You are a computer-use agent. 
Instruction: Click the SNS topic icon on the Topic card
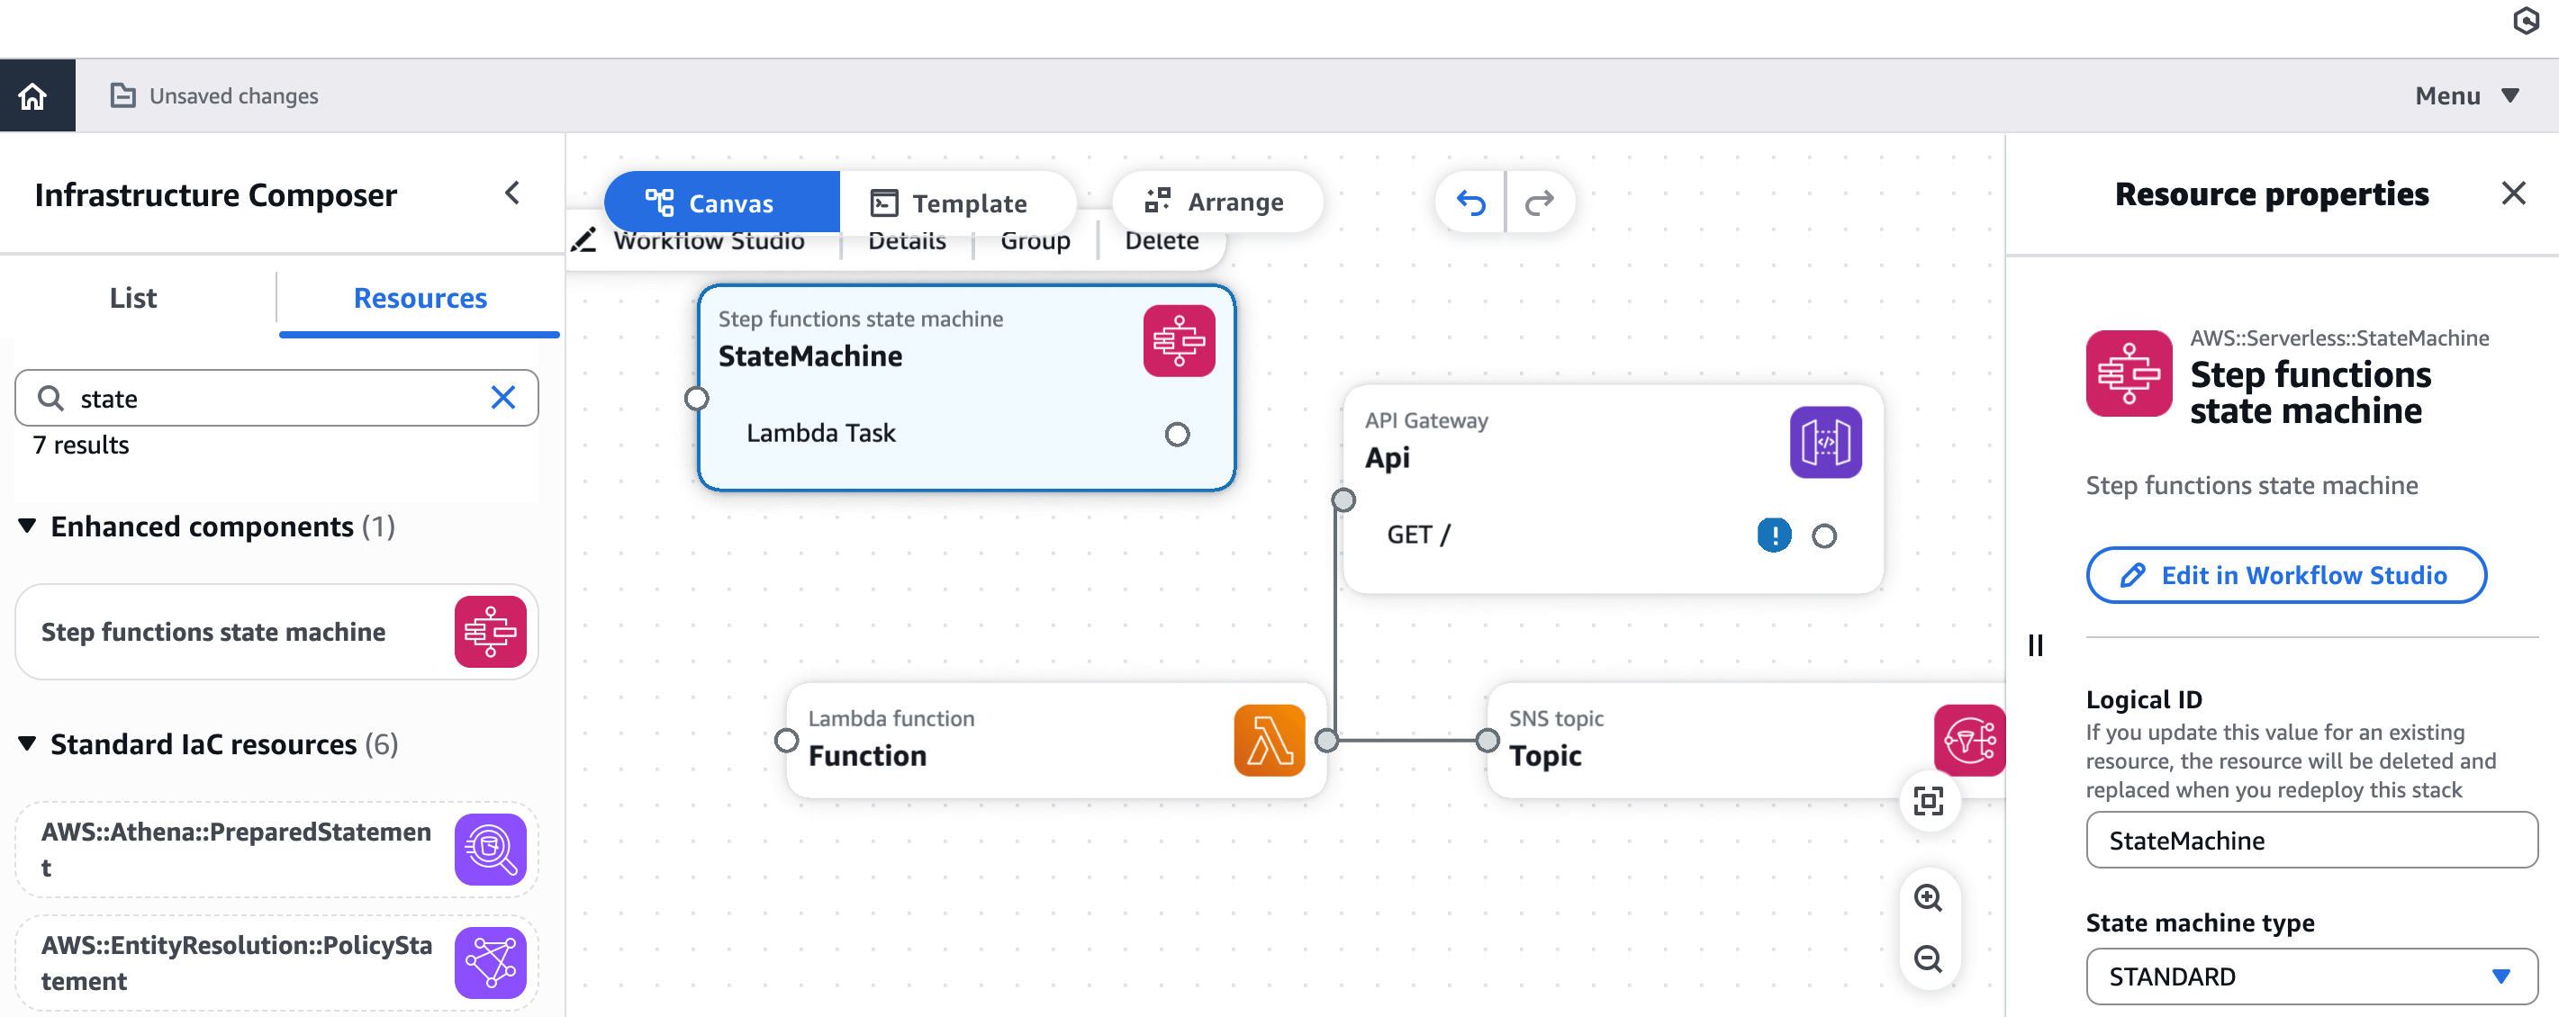(x=1972, y=740)
